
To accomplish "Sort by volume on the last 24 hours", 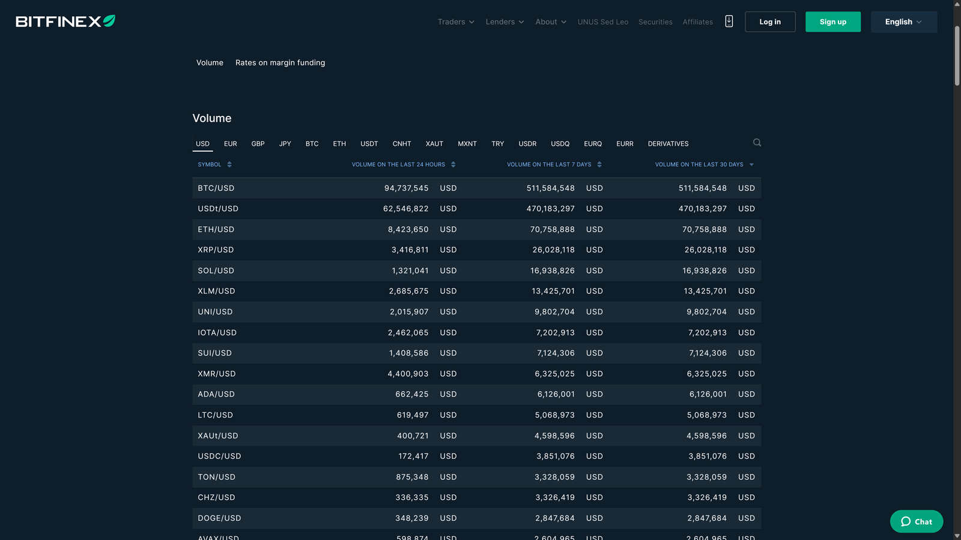I will 453,164.
